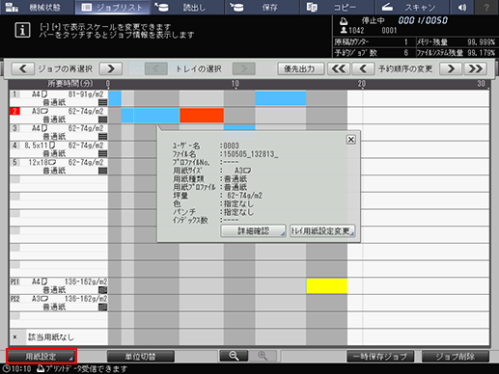Image resolution: width=499 pixels, height=374 pixels.
Task: Select the previous job with the left arrow
Action: pyautogui.click(x=23, y=68)
